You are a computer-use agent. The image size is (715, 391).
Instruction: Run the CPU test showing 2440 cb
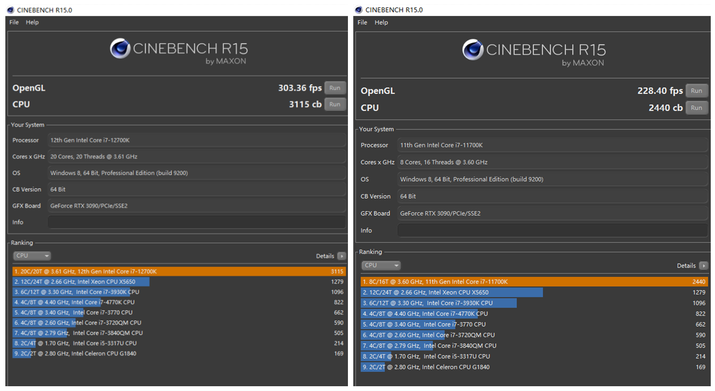[696, 108]
